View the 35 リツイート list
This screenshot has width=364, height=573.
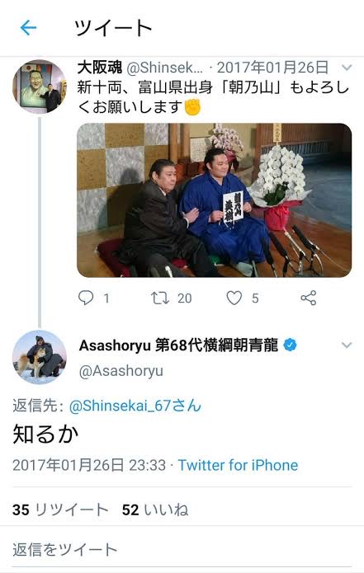60,510
